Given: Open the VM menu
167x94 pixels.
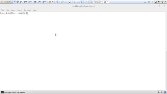Looking at the screenshot, I should pos(35,2).
